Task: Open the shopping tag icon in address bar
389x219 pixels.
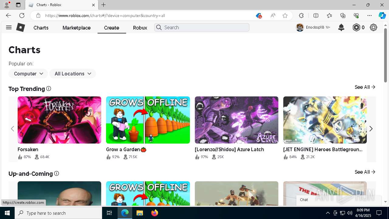Action: coord(259,16)
